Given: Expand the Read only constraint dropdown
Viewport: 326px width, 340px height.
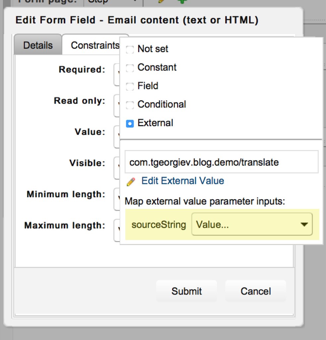Looking at the screenshot, I should point(117,106).
